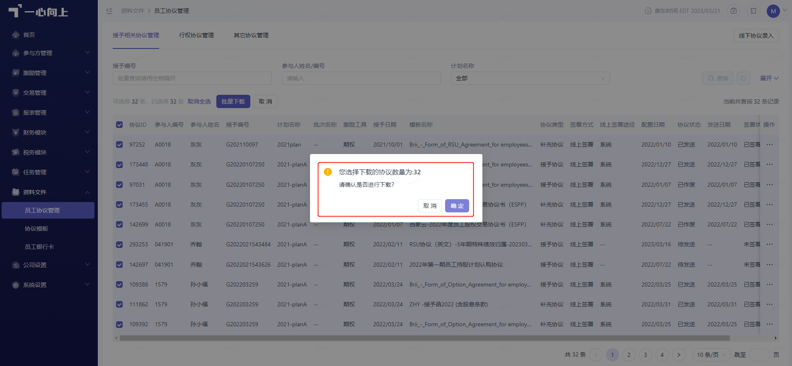
Task: Go to page 3 in pagination
Action: click(x=645, y=355)
